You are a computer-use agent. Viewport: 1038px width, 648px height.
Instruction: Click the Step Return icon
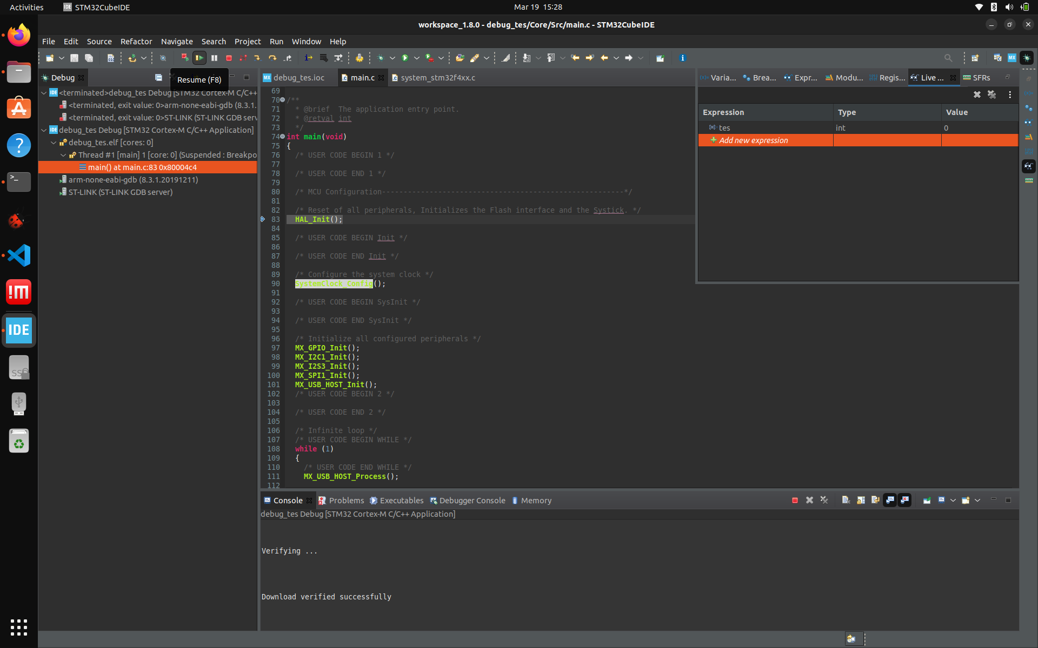pos(288,58)
